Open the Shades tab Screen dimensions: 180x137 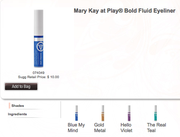pyautogui.click(x=18, y=106)
